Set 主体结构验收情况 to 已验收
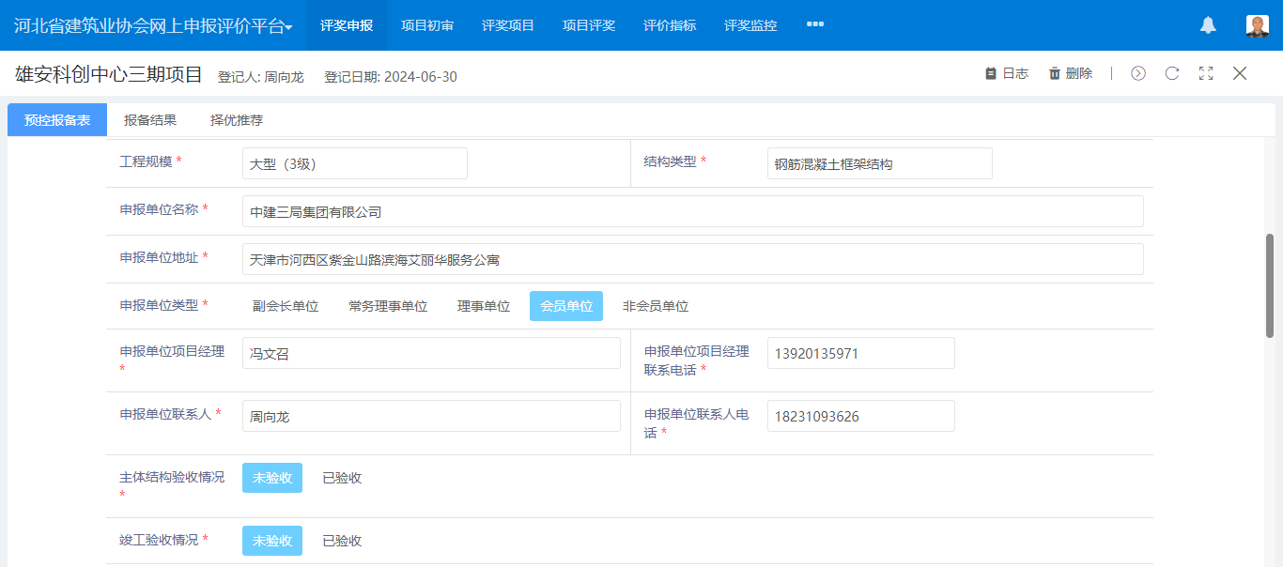This screenshot has height=567, width=1283. tap(342, 478)
